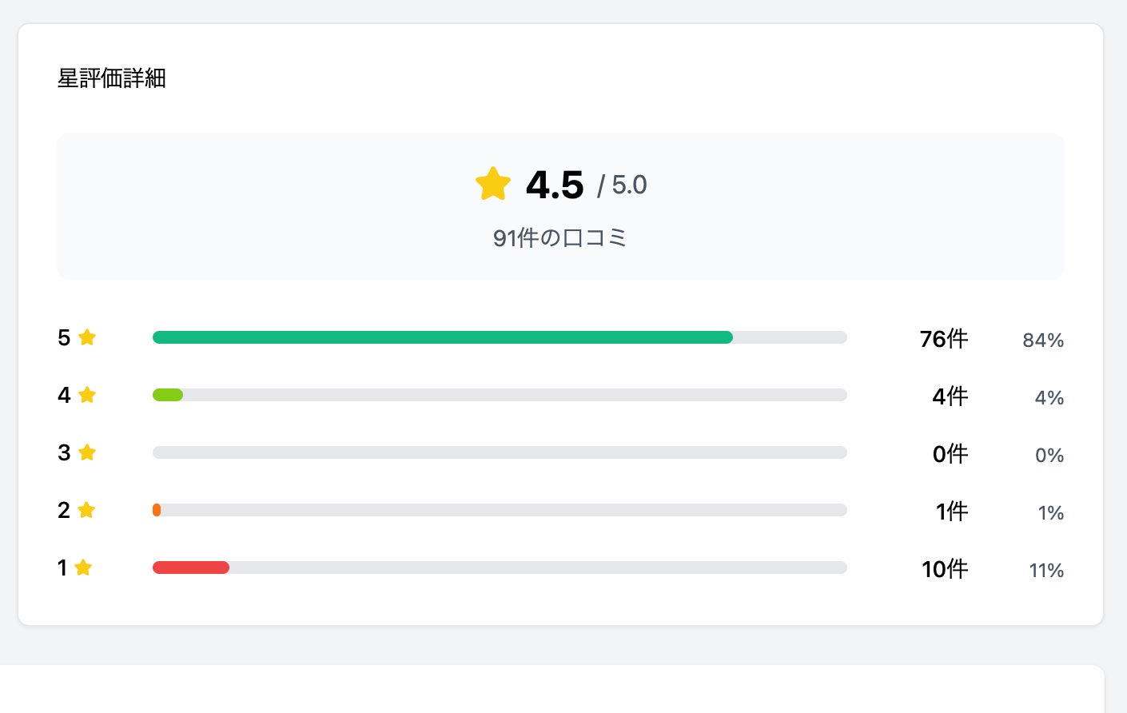Click the star icon in 3-star row
This screenshot has height=713, width=1127.
click(x=87, y=452)
